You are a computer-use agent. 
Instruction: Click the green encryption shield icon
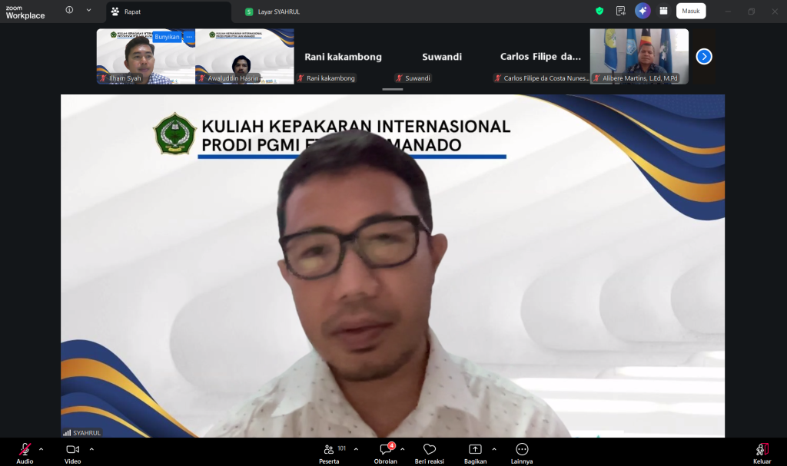(x=599, y=11)
